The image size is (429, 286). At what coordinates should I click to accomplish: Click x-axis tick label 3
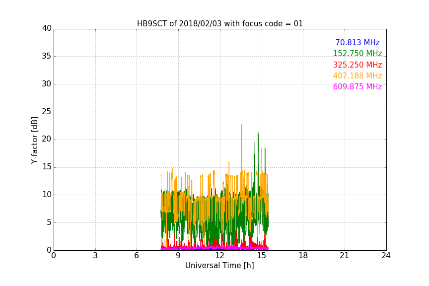pos(95,256)
